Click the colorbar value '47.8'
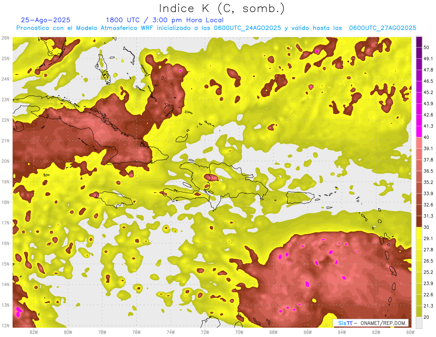 [428, 70]
